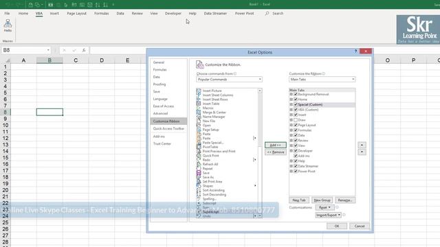
Task: Click OK in Excel Options
Action: pos(337,226)
